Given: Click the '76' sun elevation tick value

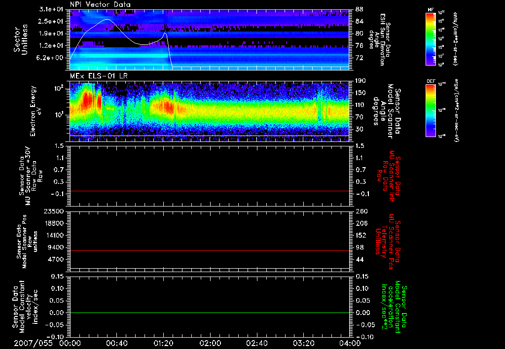Looking at the screenshot, I should point(360,46).
